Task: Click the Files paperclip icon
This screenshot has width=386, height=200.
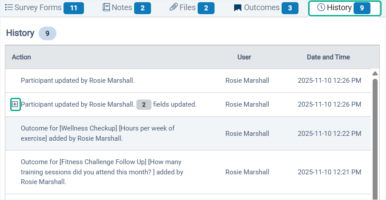Action: [x=174, y=8]
